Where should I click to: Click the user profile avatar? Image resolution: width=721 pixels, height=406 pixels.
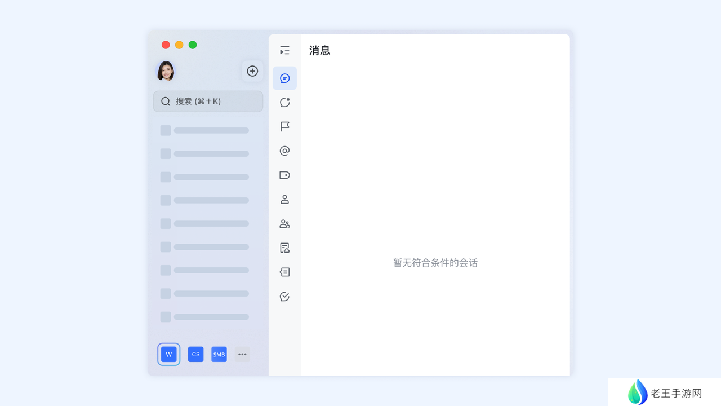point(166,71)
